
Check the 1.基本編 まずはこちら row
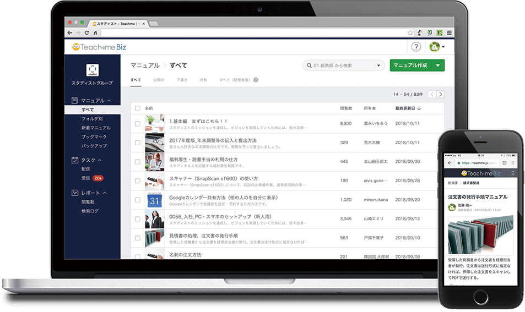[x=138, y=124]
